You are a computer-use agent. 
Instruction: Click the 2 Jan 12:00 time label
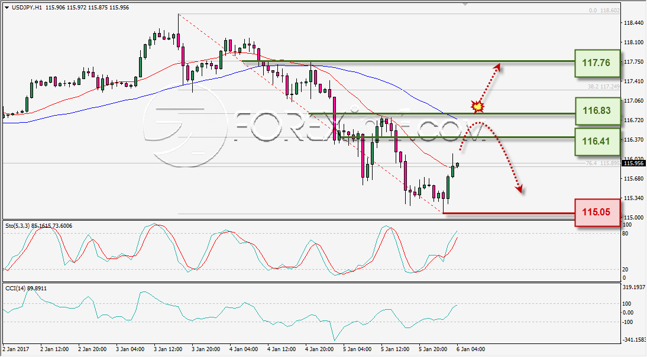pos(54,349)
